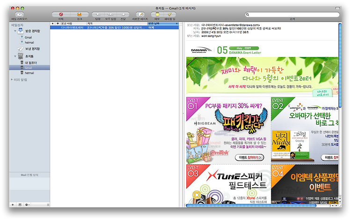
Task: Compose with the 새로운 메시지 icon
Action: (140, 15)
